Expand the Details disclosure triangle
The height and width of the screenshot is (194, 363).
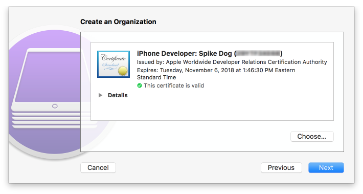coord(100,95)
